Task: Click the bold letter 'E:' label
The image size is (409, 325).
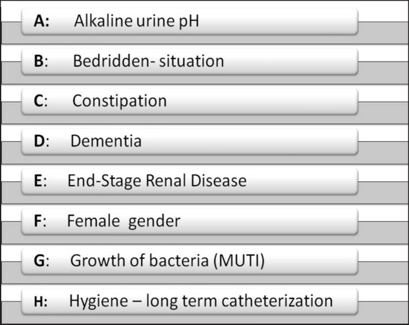Action: (x=41, y=181)
